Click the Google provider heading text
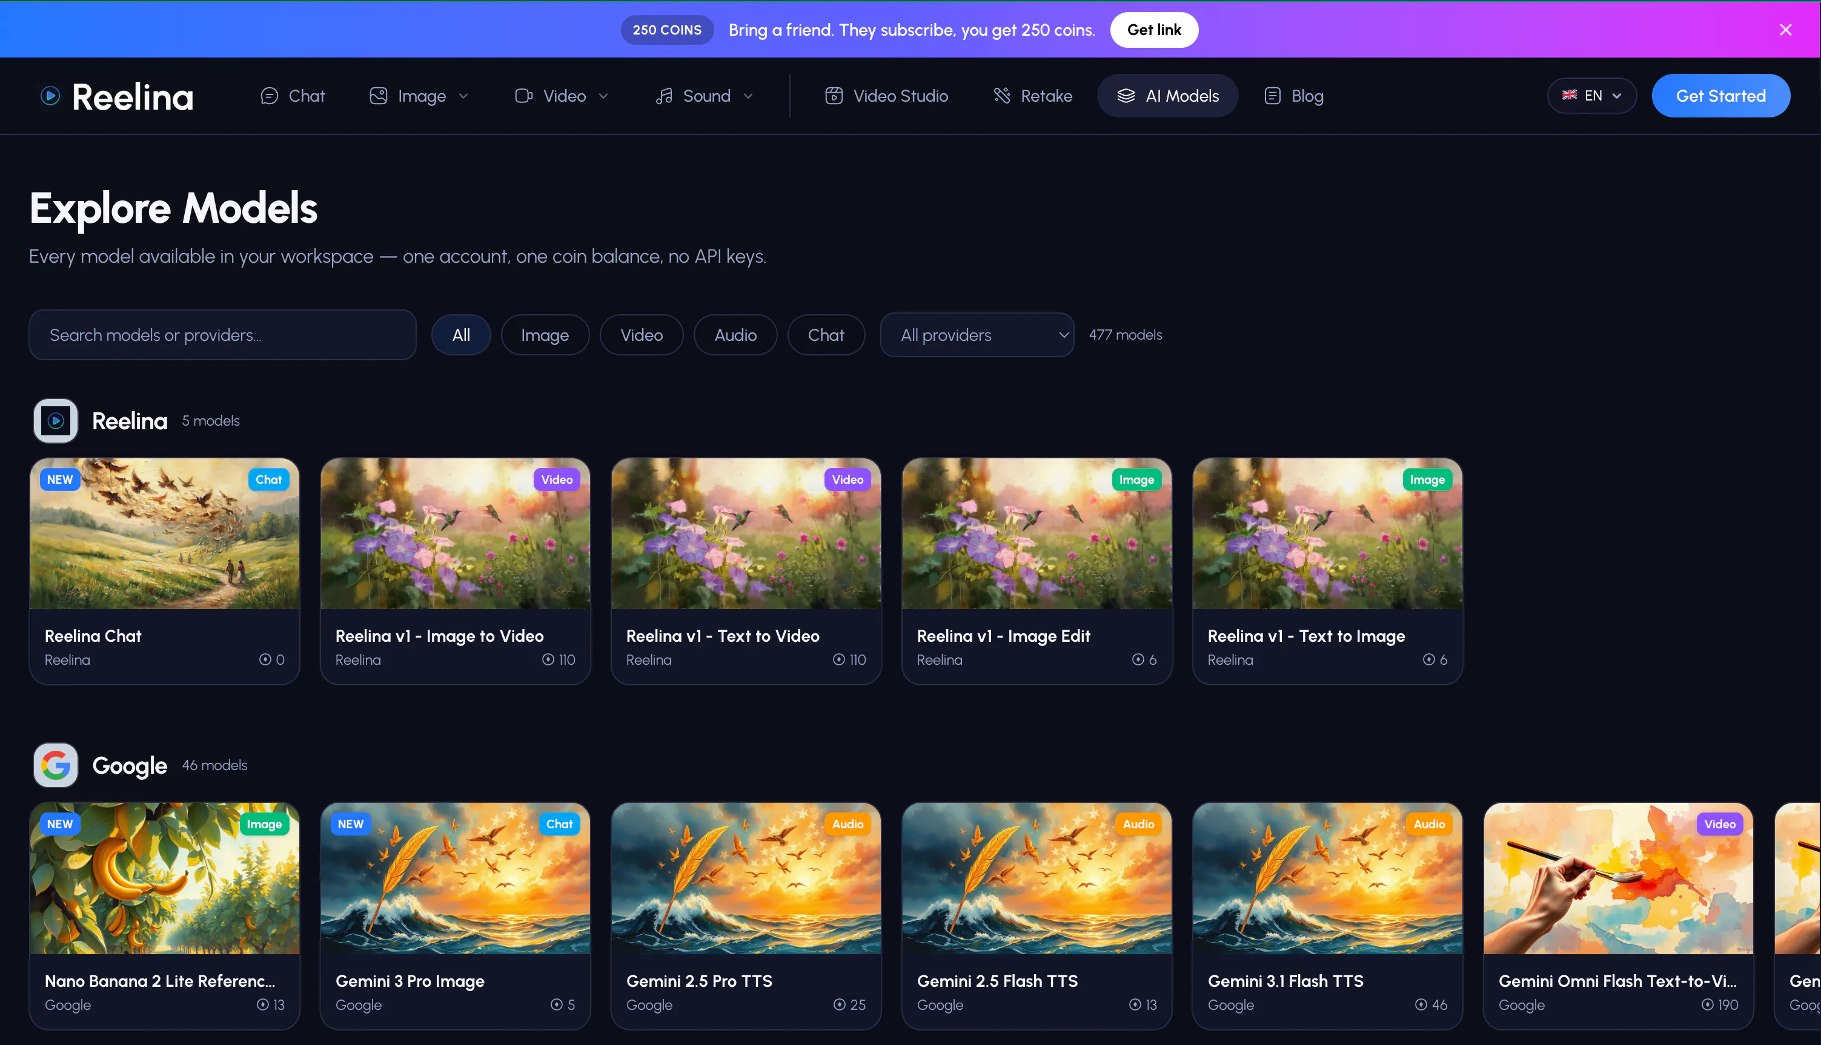This screenshot has height=1045, width=1821. tap(129, 766)
